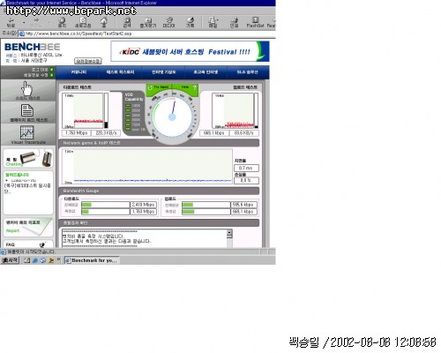
Task: Click the VOD Capability indicator panel
Action: (x=134, y=113)
